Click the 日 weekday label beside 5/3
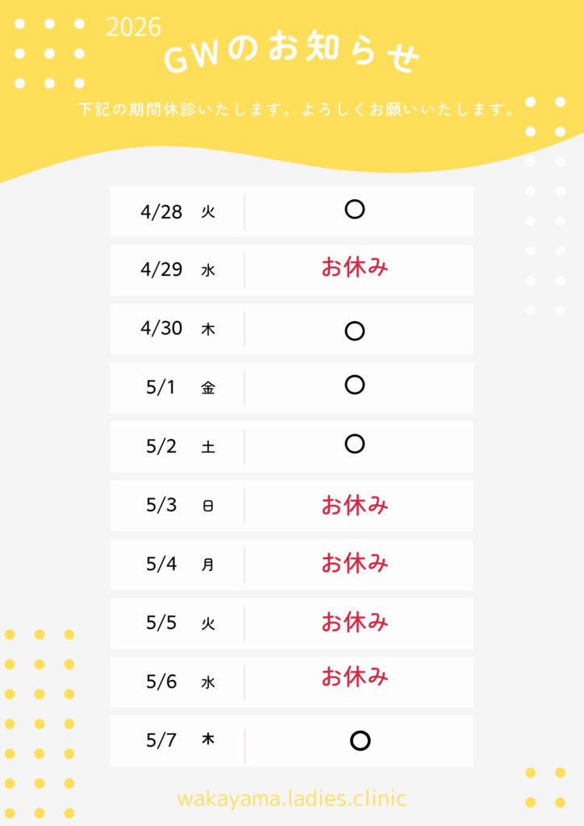Screen dimensions: 584x826 point(208,507)
